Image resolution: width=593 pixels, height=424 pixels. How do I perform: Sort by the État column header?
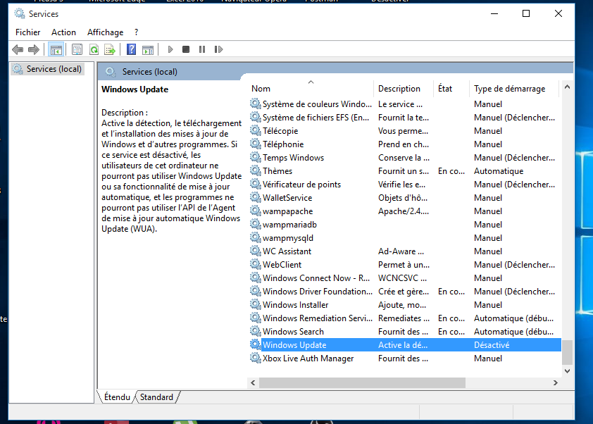451,89
